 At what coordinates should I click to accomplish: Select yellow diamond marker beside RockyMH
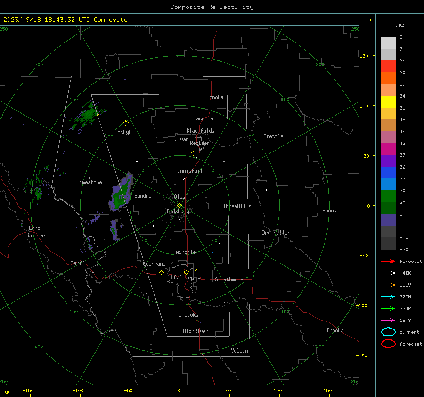[126, 123]
